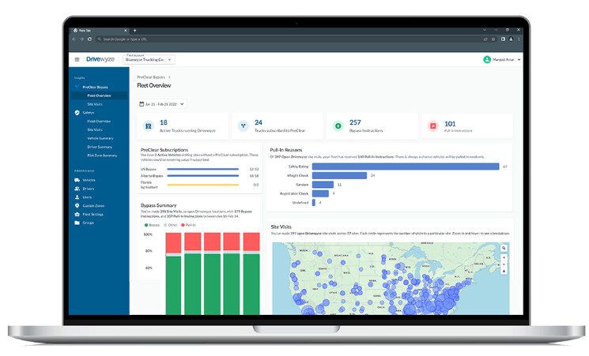The image size is (589, 356).
Task: Toggle the Bypass legend item in chart
Action: tap(149, 224)
